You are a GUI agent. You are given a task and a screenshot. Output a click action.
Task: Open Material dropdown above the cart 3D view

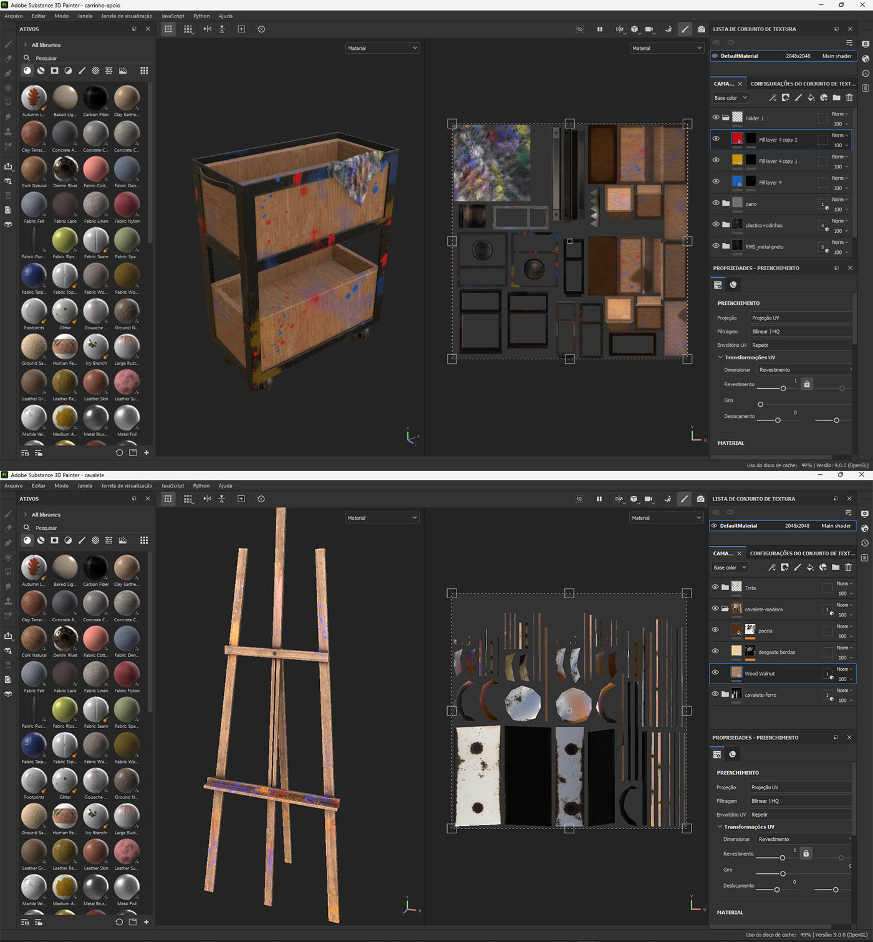(382, 48)
